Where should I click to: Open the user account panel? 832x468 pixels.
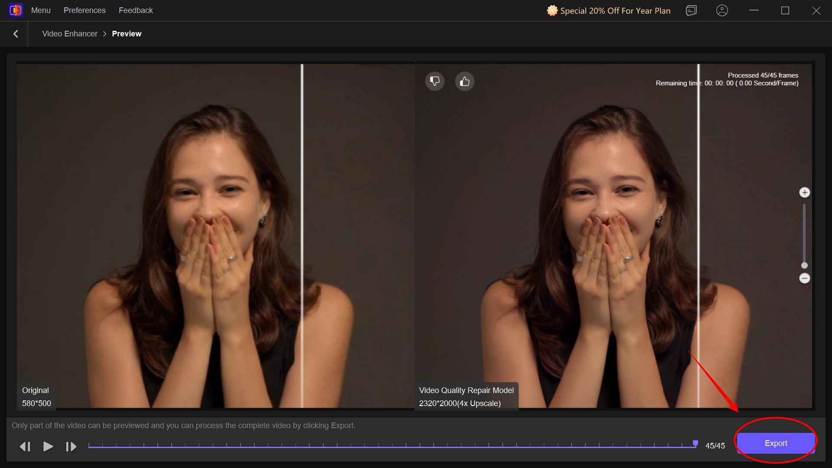click(722, 10)
